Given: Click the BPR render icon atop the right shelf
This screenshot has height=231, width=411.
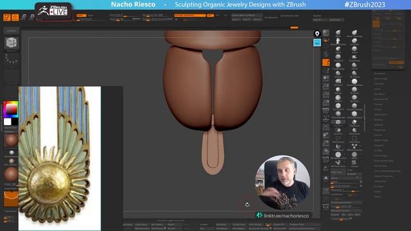Looking at the screenshot, I should pos(326,33).
